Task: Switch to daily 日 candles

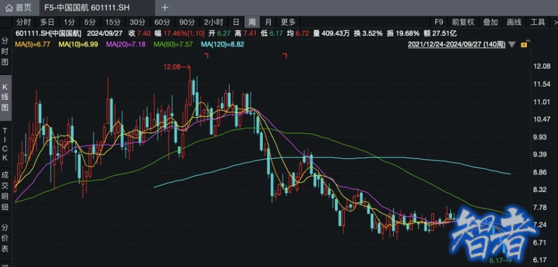Action: [236, 22]
